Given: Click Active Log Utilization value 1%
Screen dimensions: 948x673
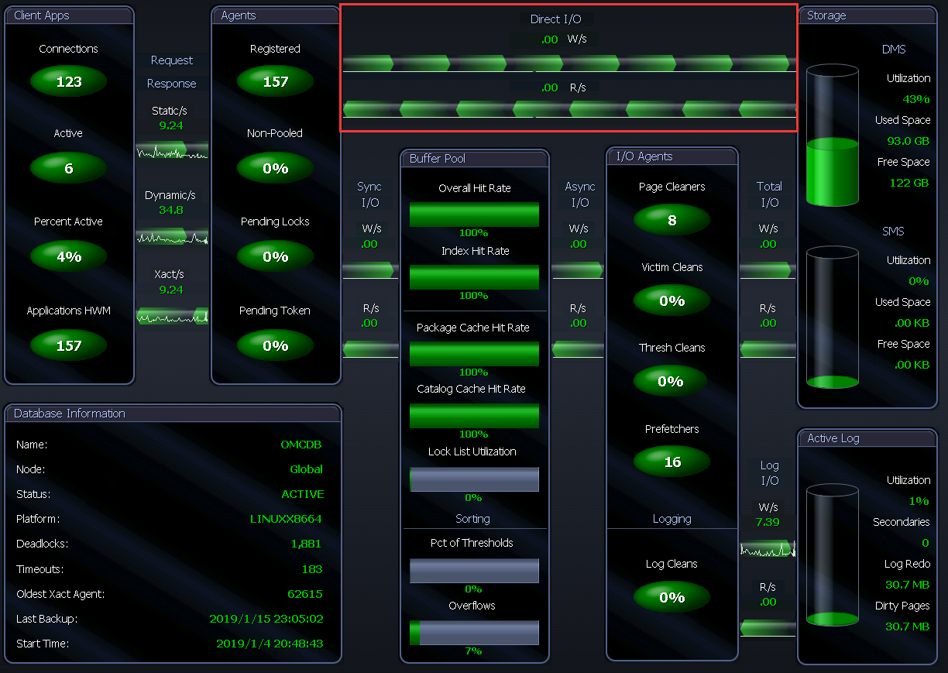Looking at the screenshot, I should (x=919, y=501).
